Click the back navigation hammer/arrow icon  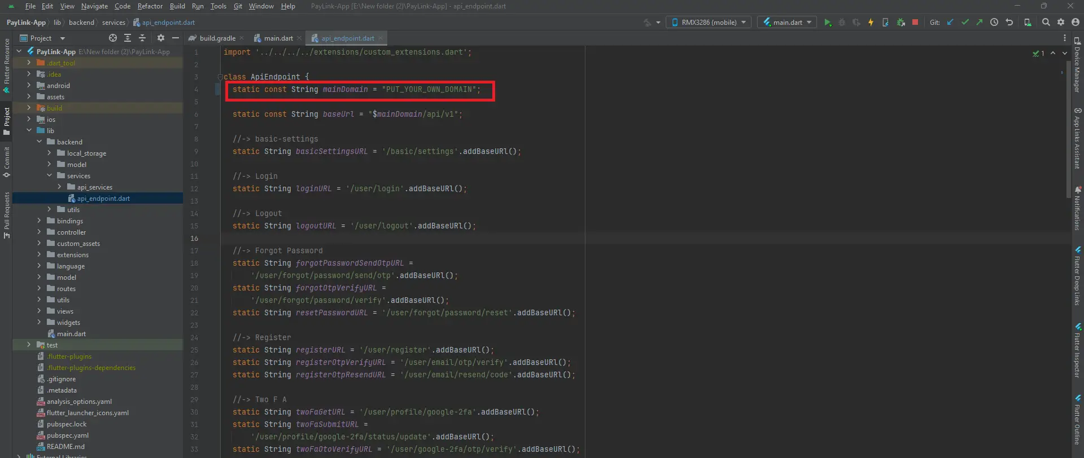click(648, 23)
